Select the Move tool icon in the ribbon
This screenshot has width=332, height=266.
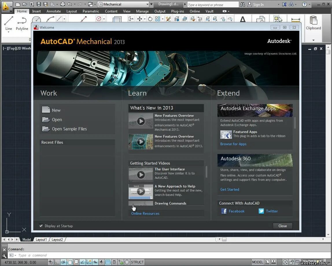[139, 19]
